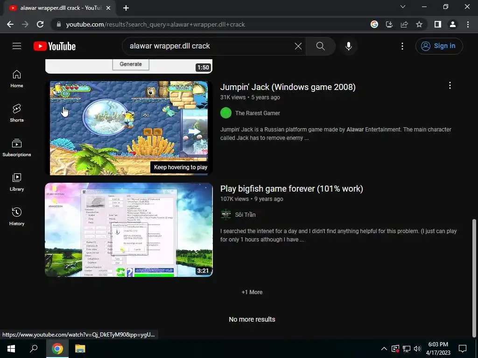This screenshot has width=478, height=358.
Task: Bookmark this page star icon
Action: point(419,24)
